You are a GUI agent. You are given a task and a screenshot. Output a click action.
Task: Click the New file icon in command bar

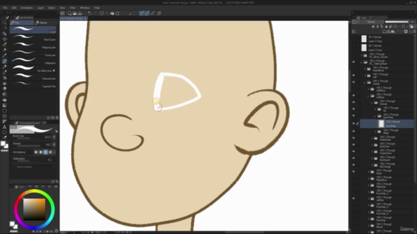click(70, 13)
